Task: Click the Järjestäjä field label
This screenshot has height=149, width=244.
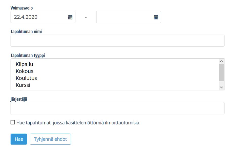Action: (19, 99)
